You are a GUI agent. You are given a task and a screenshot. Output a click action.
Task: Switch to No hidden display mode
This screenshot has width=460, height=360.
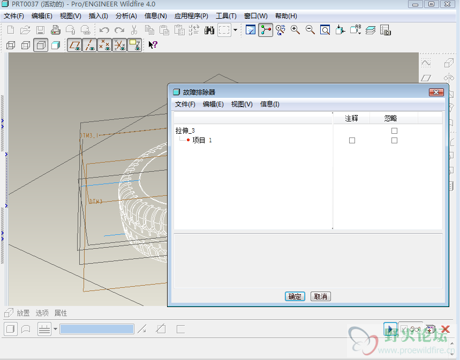tap(41, 45)
